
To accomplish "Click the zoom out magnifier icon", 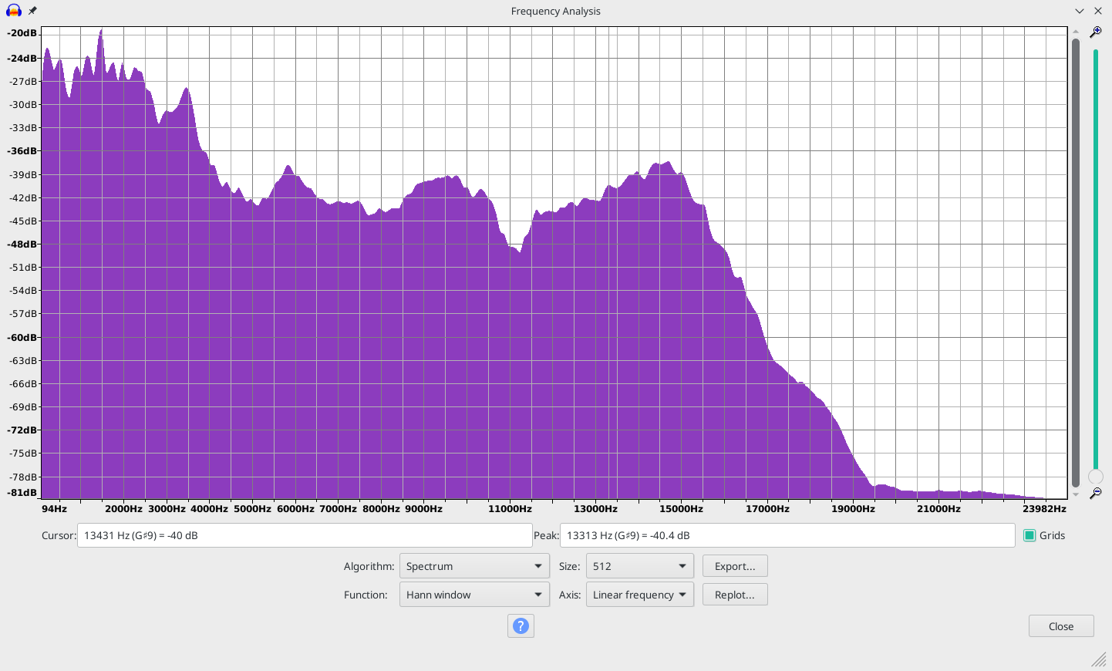I will coord(1095,493).
